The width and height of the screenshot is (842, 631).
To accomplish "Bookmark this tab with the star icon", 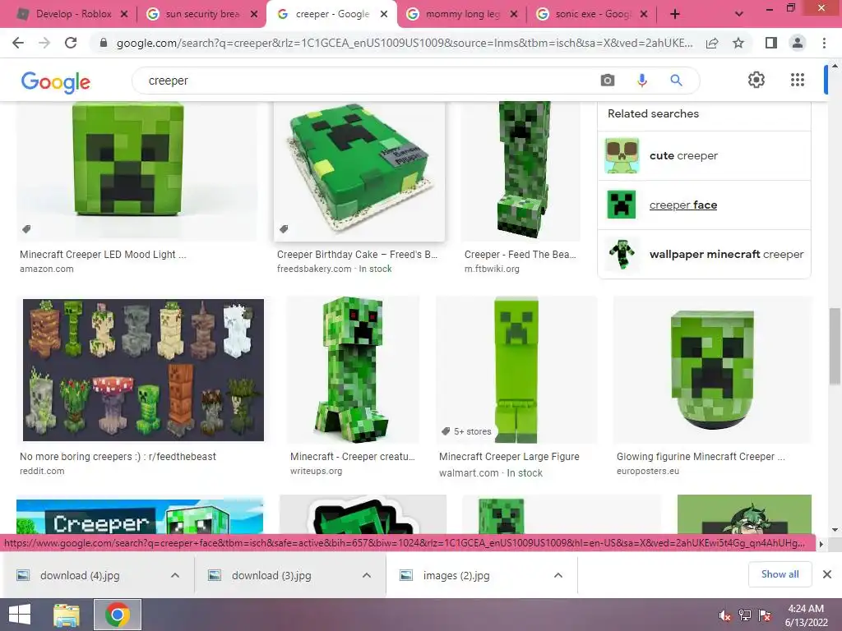I will (738, 43).
